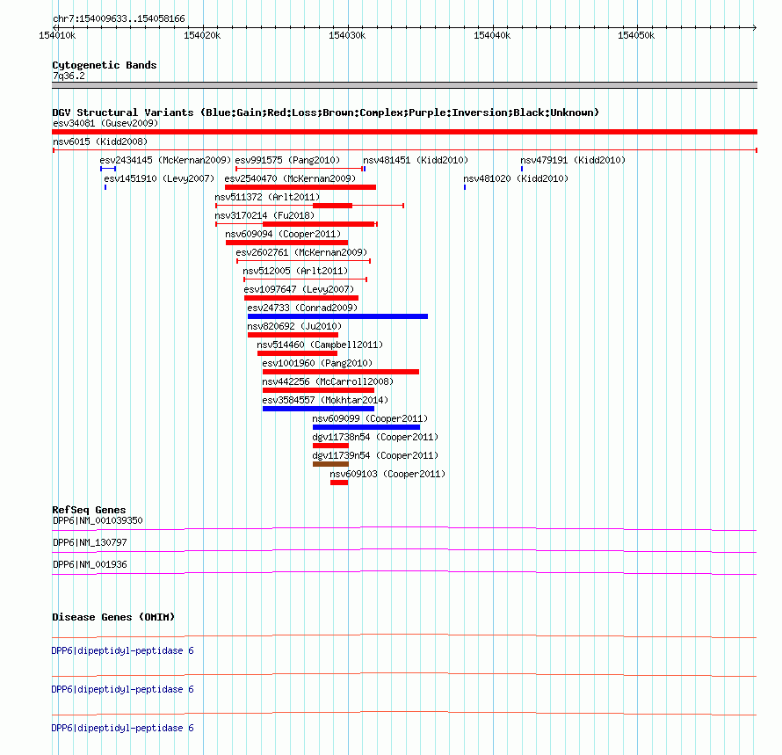782x755 pixels.
Task: Open the esv2434145 (McKernan2009) variant
Action: point(165,160)
